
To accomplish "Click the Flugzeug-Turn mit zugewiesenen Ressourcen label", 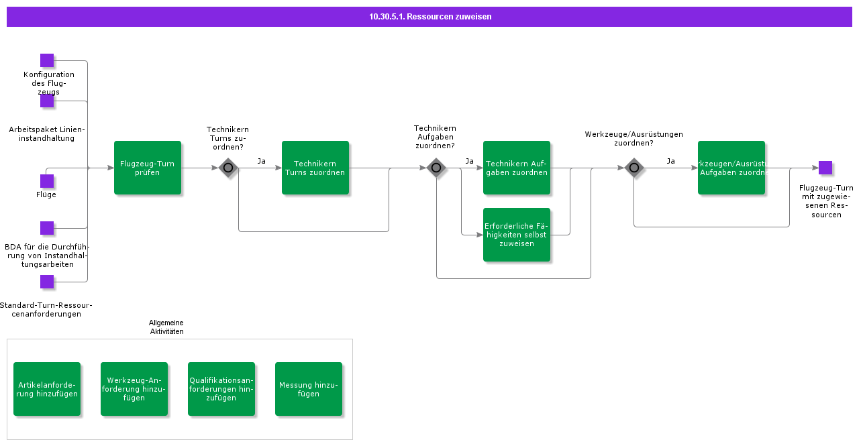I will 826,201.
